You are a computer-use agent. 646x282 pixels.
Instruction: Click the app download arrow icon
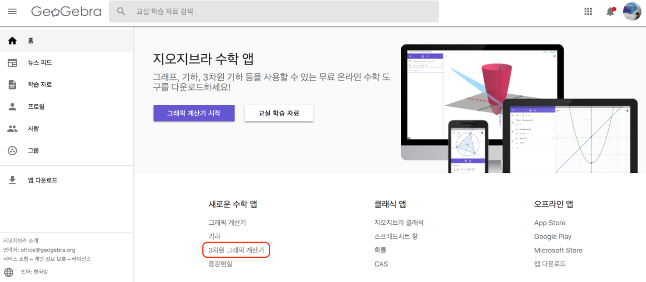[12, 180]
